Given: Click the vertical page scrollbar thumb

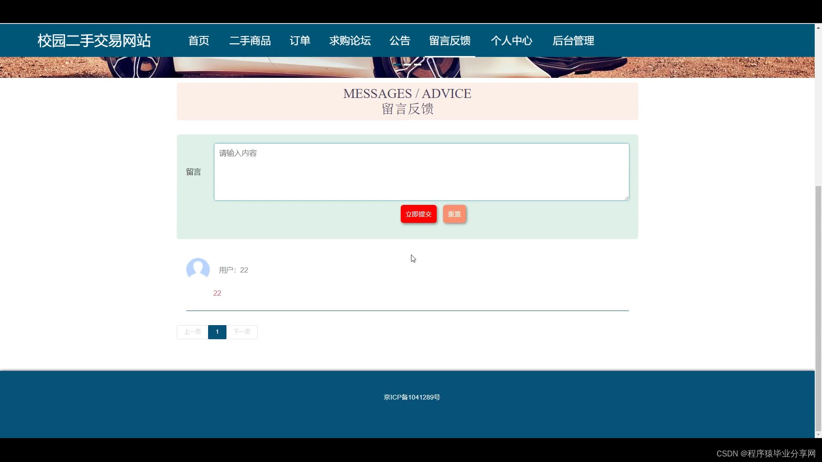Looking at the screenshot, I should click(x=818, y=308).
